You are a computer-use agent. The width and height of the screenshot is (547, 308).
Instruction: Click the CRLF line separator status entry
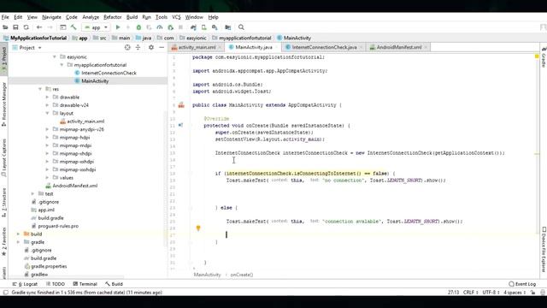tap(470, 293)
